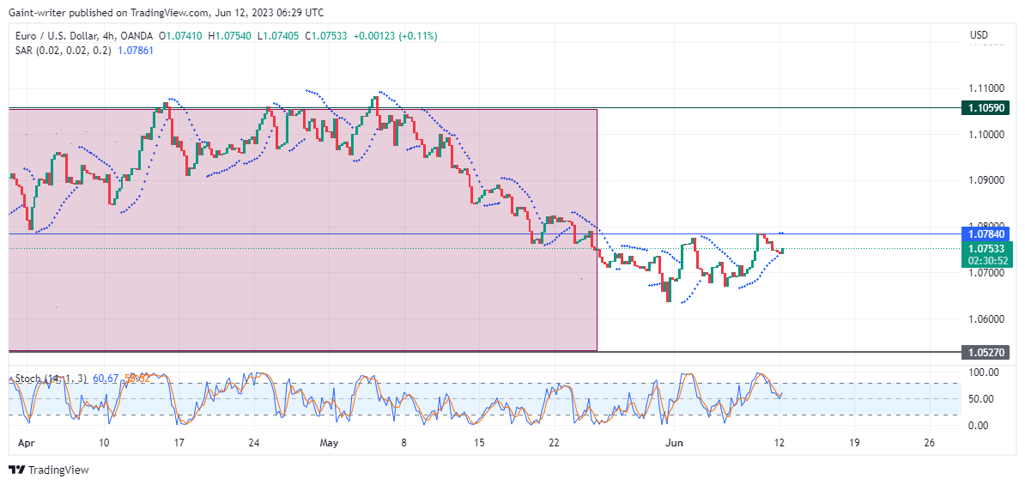Image resolution: width=1025 pixels, height=485 pixels.
Task: Click the 1.10000 price axis label
Action: tap(986, 134)
